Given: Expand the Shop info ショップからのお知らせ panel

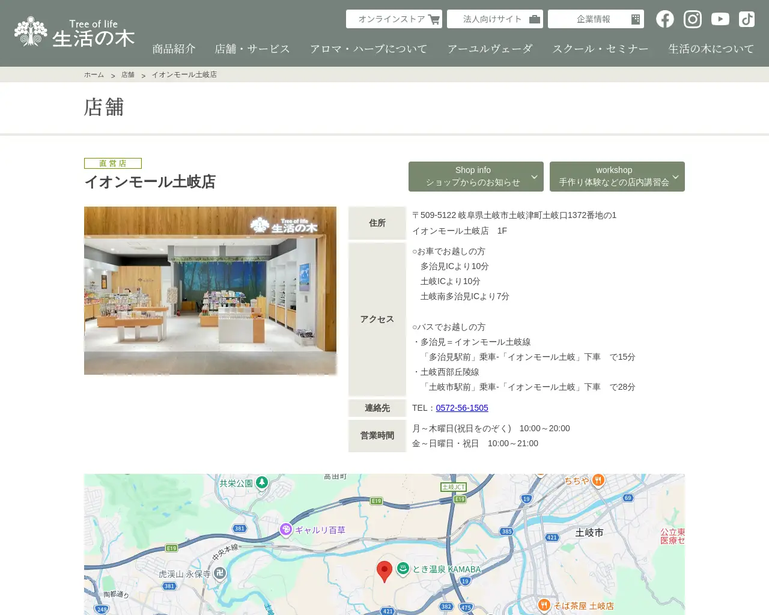Looking at the screenshot, I should pyautogui.click(x=476, y=176).
